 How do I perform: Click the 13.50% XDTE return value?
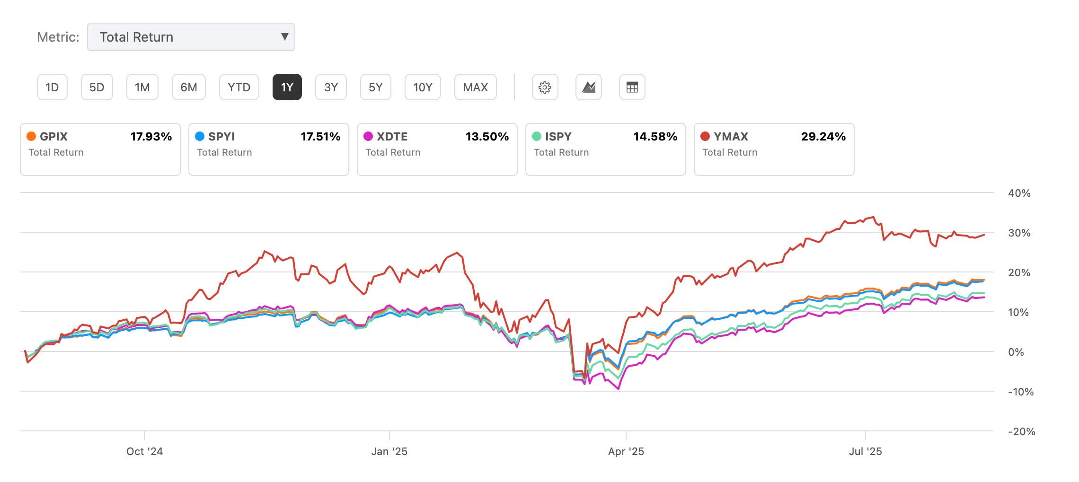tap(487, 136)
